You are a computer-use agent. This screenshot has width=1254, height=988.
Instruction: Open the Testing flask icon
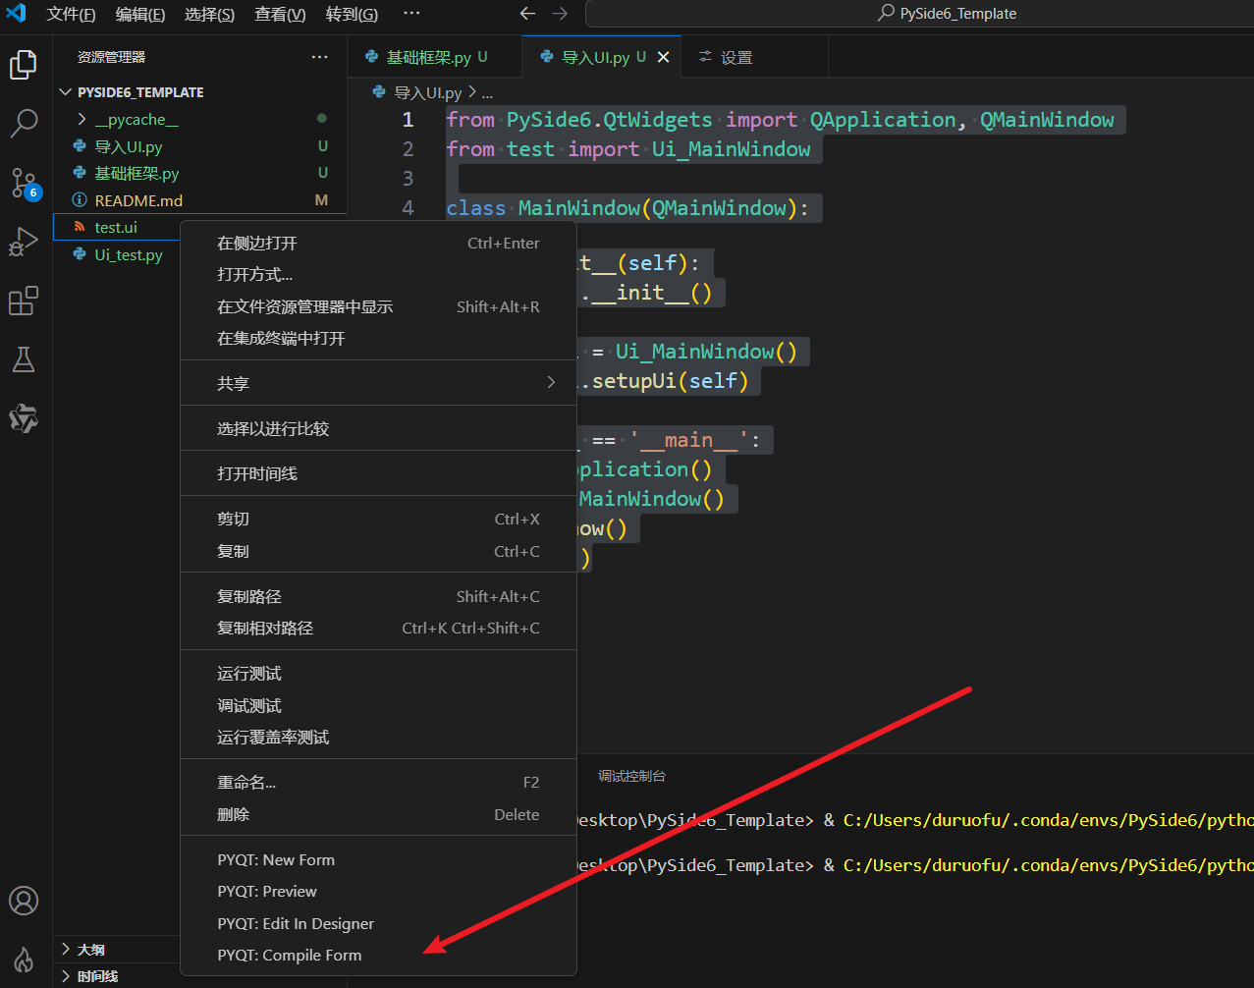click(x=24, y=359)
